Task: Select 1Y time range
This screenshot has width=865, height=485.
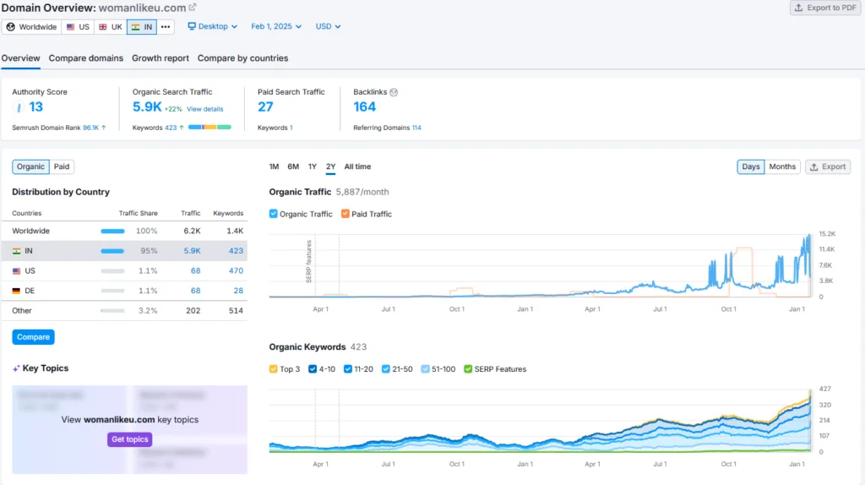Action: [x=313, y=166]
